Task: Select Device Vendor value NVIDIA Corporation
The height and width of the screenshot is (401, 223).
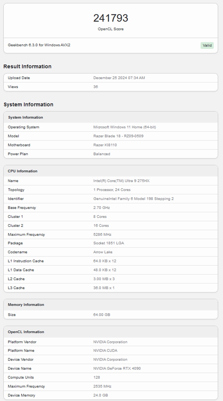Action: tap(110, 359)
